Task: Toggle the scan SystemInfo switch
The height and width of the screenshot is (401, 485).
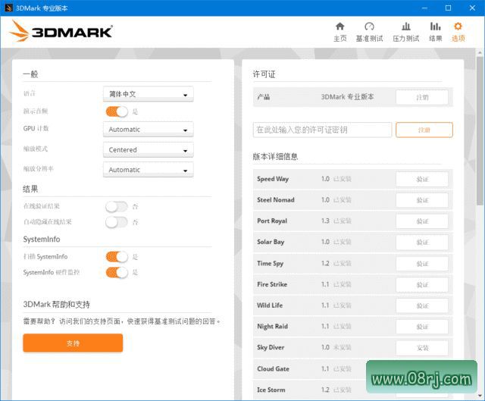Action: [x=117, y=256]
